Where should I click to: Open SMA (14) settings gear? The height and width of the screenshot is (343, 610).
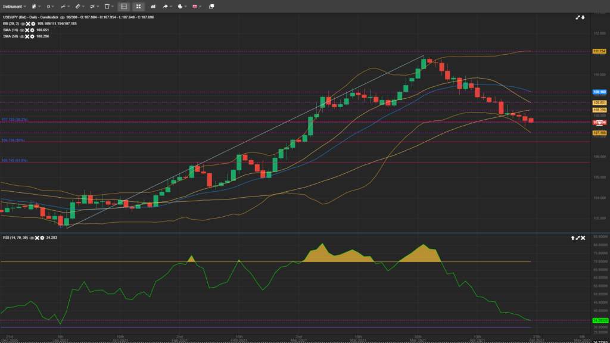[x=32, y=30]
